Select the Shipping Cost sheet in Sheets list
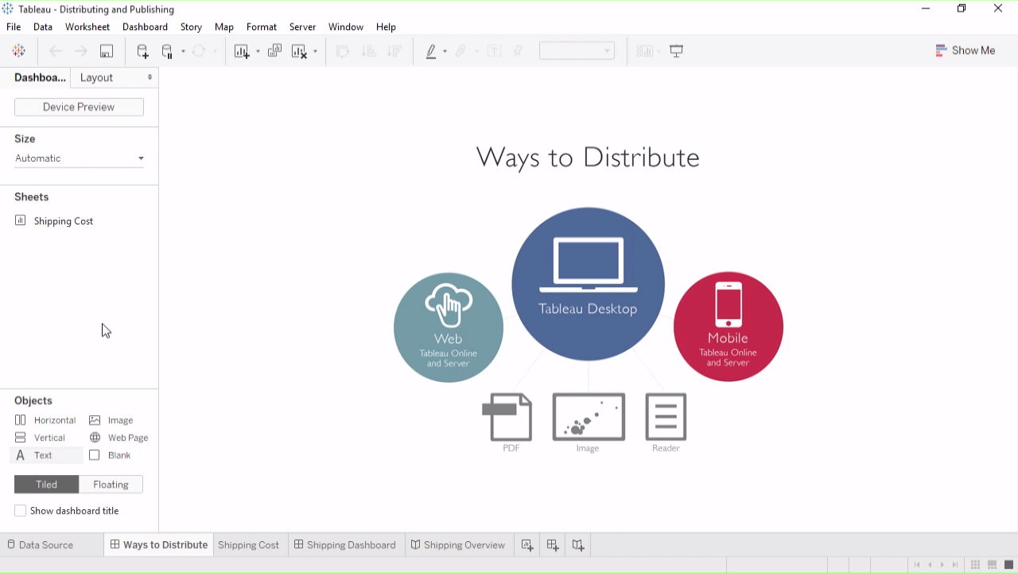Image resolution: width=1018 pixels, height=573 pixels. coord(63,221)
